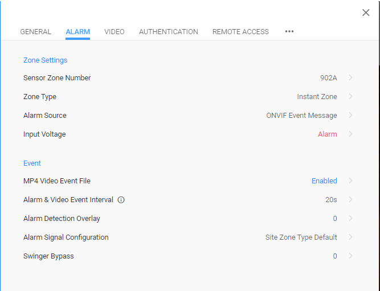Image resolution: width=380 pixels, height=291 pixels.
Task: Select the ALARM tab
Action: coord(78,32)
